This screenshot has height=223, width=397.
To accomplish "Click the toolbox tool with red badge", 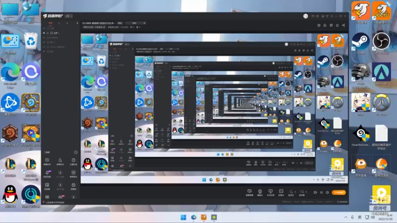I will coord(61,197).
